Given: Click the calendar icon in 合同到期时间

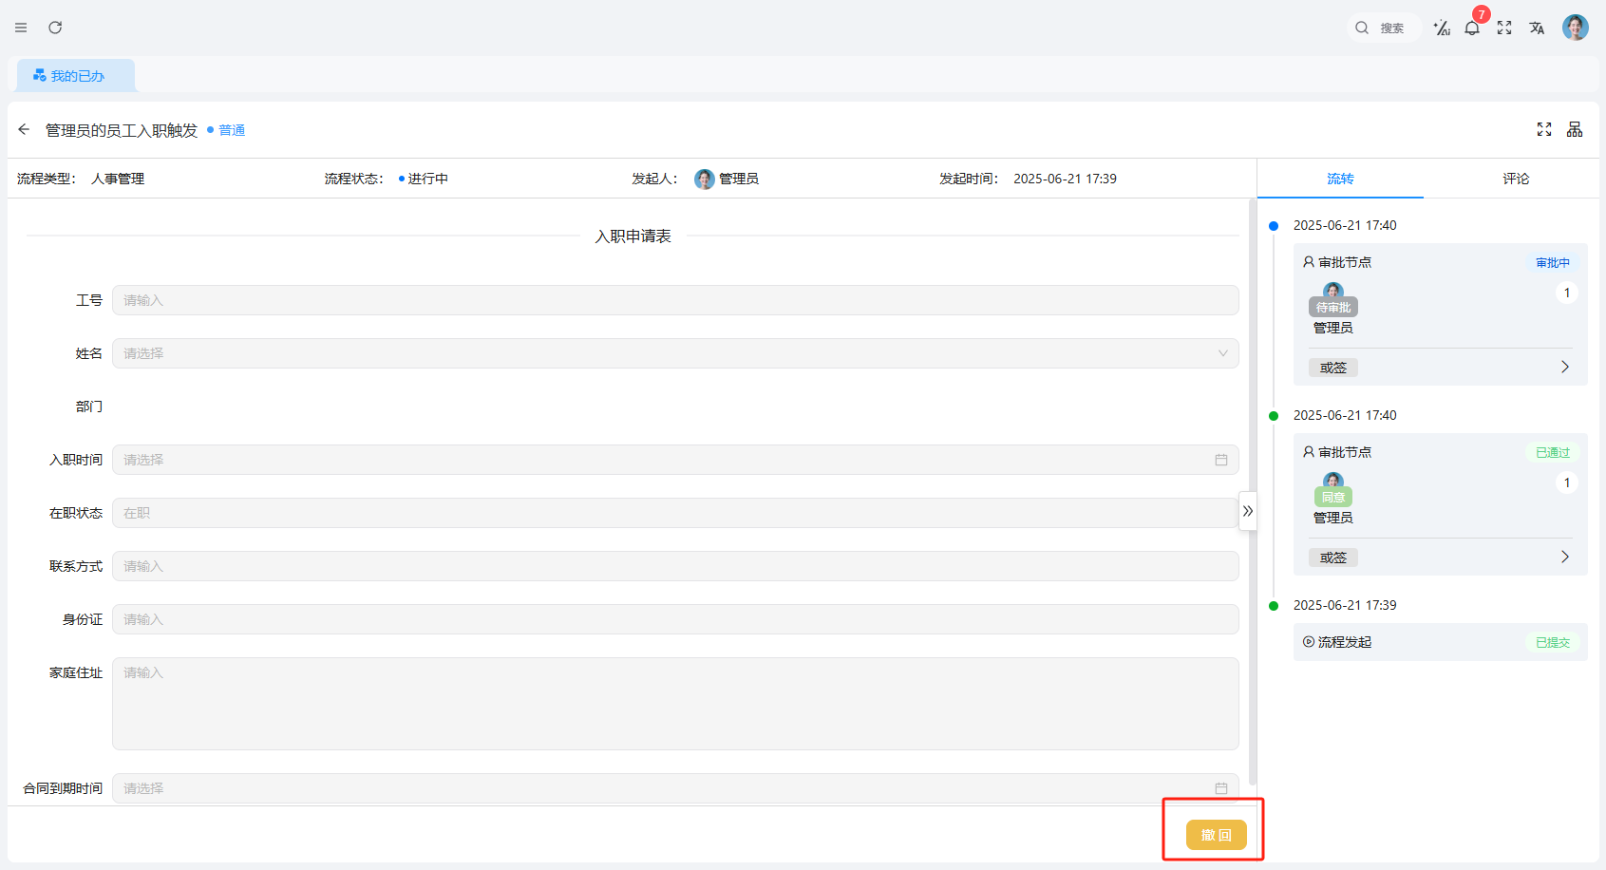Looking at the screenshot, I should [1221, 788].
